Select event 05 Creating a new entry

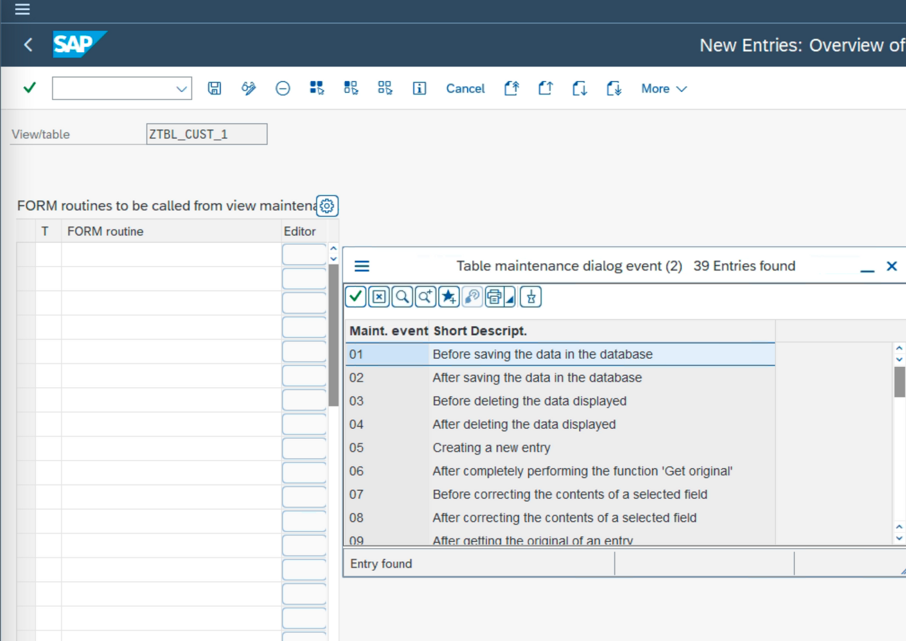pos(560,448)
